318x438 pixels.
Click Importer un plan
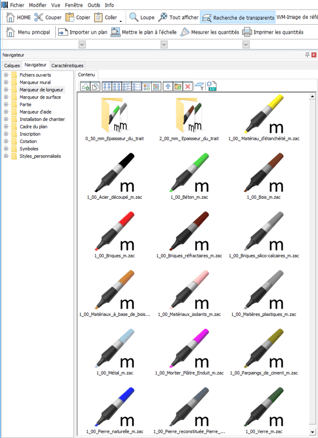coord(83,32)
